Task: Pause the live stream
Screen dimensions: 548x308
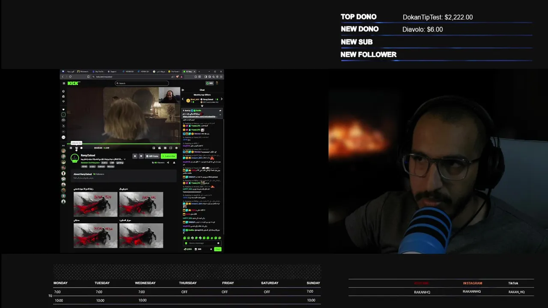Action: 71,148
